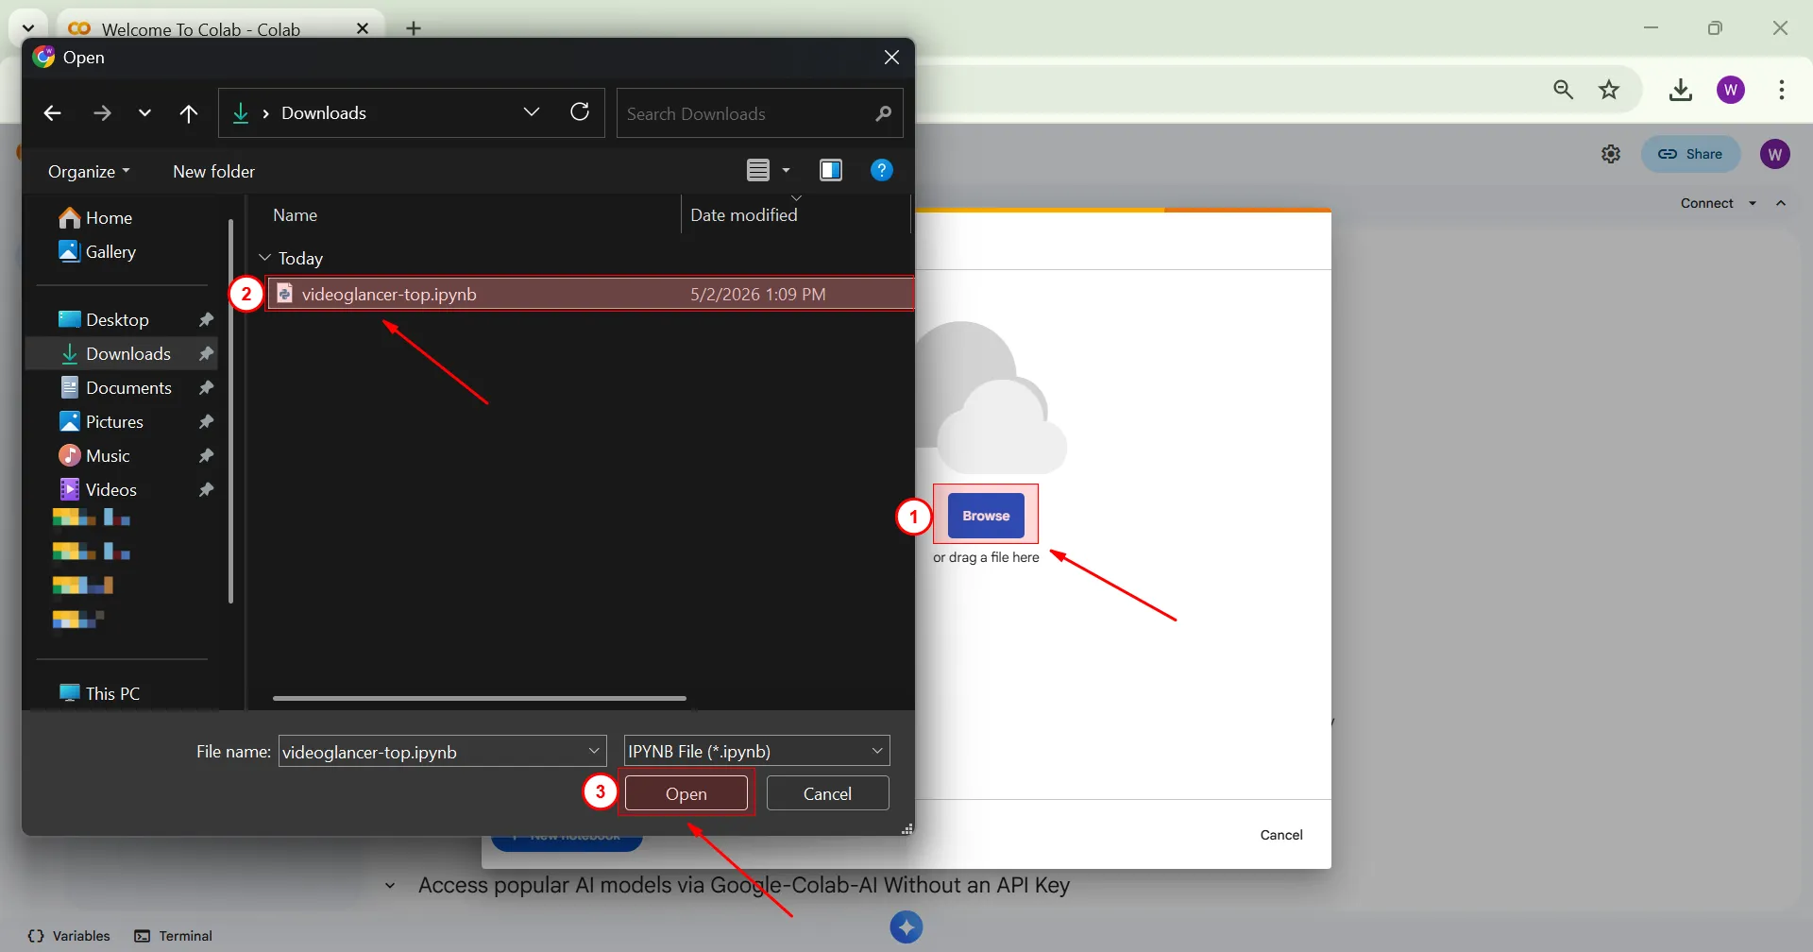Open a new Chrome tab
Image resolution: width=1813 pixels, height=952 pixels.
pos(414,28)
